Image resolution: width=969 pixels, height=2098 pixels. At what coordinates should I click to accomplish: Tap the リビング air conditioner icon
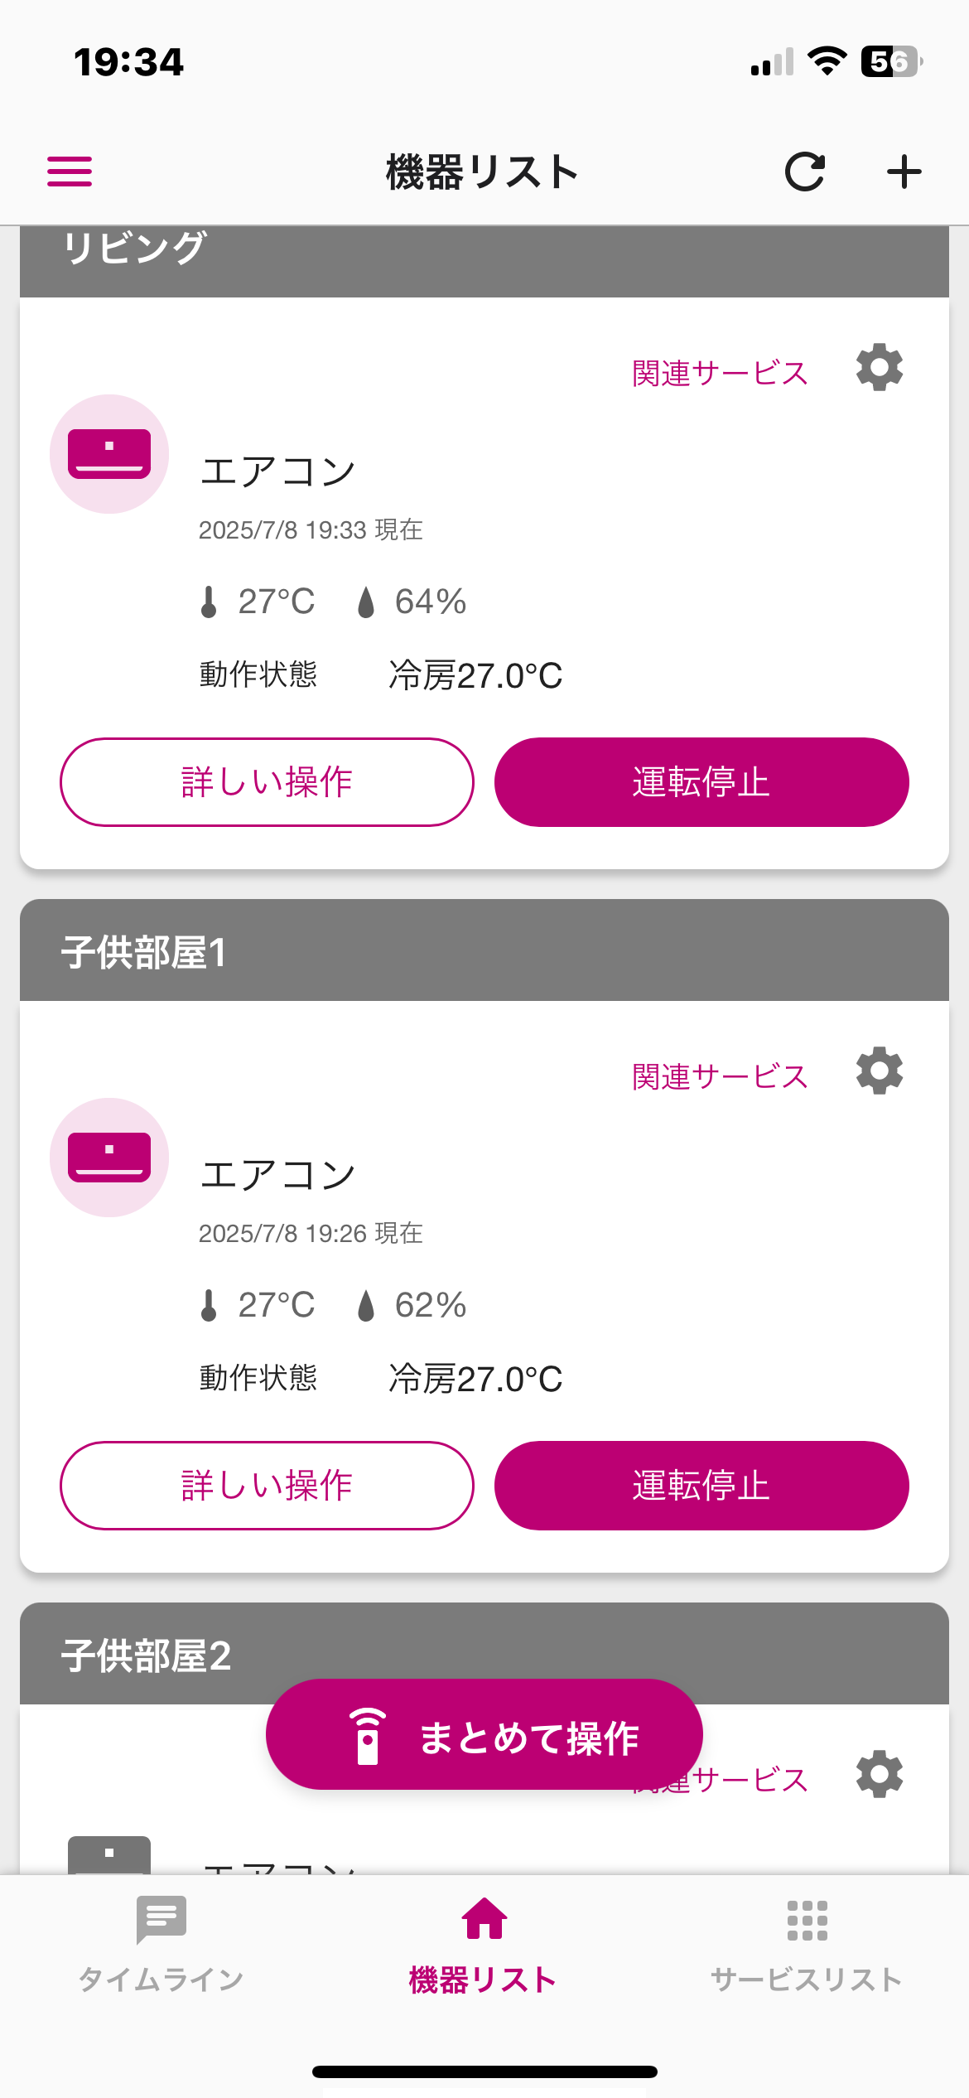point(109,454)
